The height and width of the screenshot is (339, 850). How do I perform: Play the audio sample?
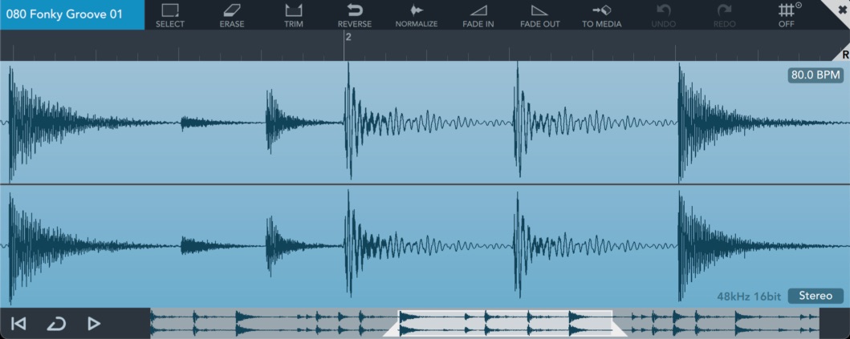pos(94,324)
